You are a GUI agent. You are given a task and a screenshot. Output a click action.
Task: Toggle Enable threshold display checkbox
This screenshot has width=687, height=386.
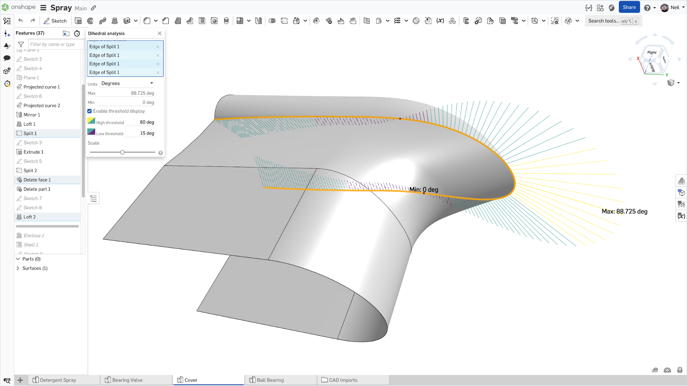pos(90,111)
